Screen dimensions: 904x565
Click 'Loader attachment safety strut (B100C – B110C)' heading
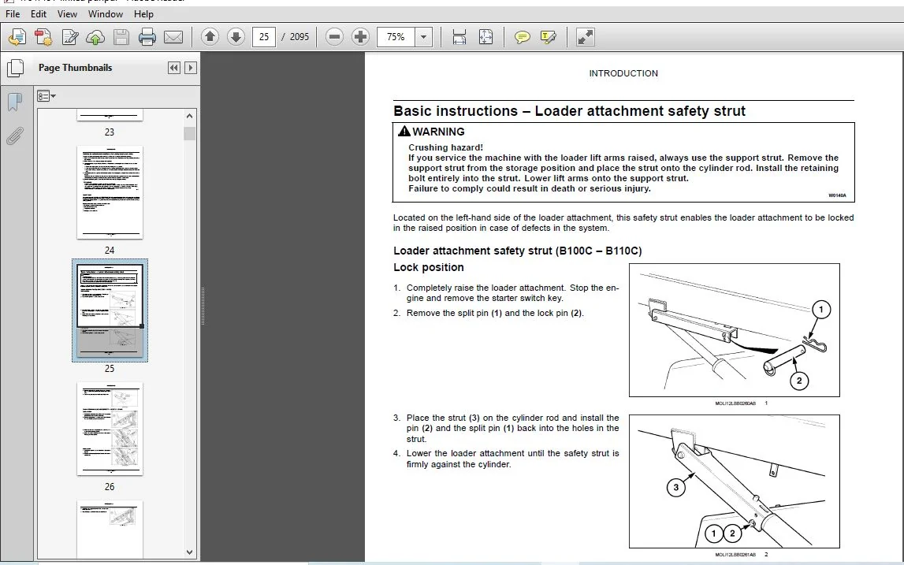click(x=517, y=251)
